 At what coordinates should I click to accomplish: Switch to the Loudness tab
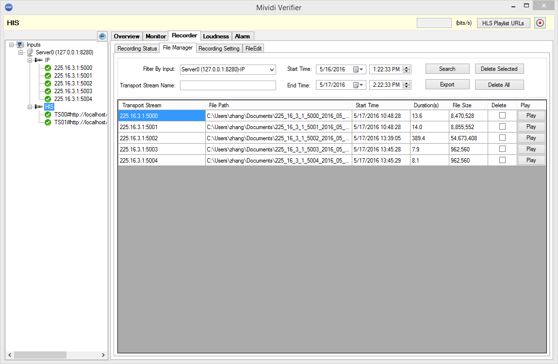(216, 36)
